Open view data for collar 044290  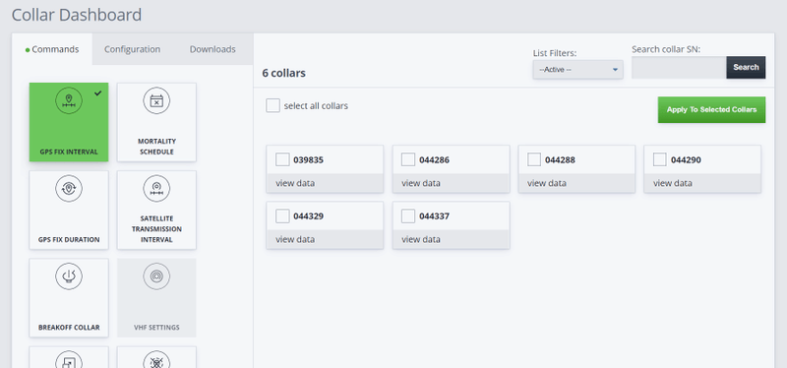pos(673,183)
